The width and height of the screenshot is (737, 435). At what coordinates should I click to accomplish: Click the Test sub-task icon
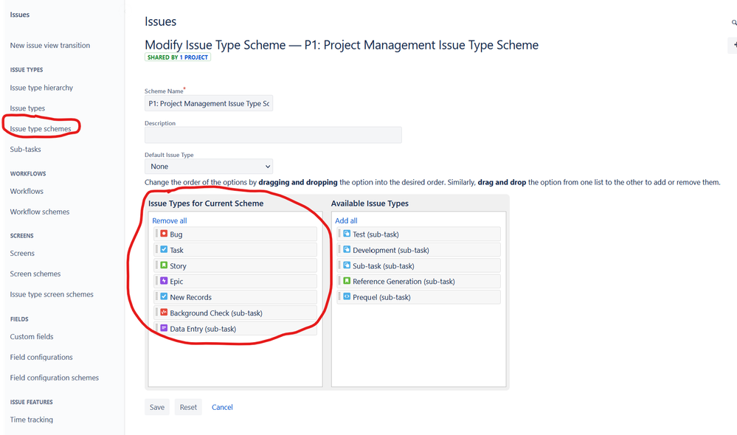347,234
